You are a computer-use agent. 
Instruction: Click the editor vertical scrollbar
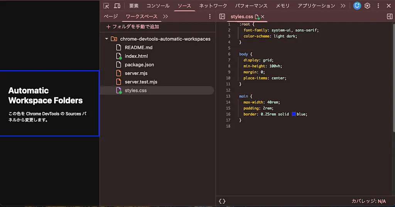pos(394,78)
